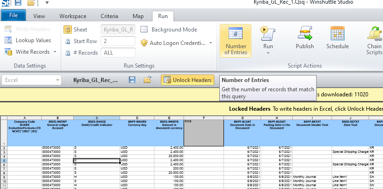Toggle the Unlock Headers button
The height and width of the screenshot is (189, 383).
coord(188,80)
